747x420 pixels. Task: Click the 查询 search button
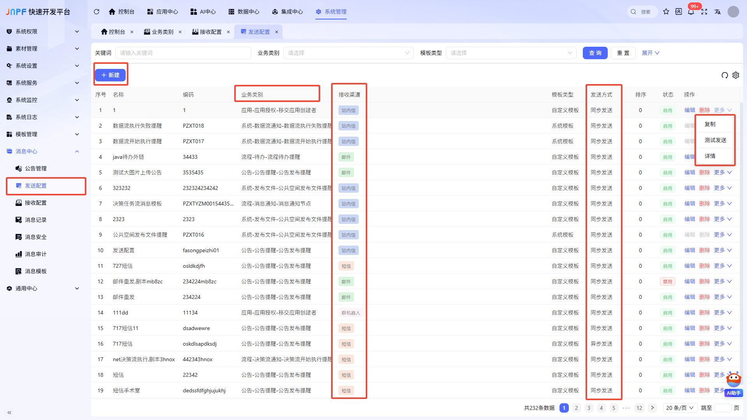point(595,53)
